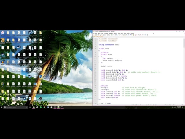The image size is (185, 139).
Task: Open Google Chrome from the taskbar
Action: 44,107
